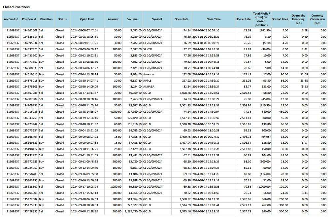Select the APPLE symbol cell

coord(148,80)
